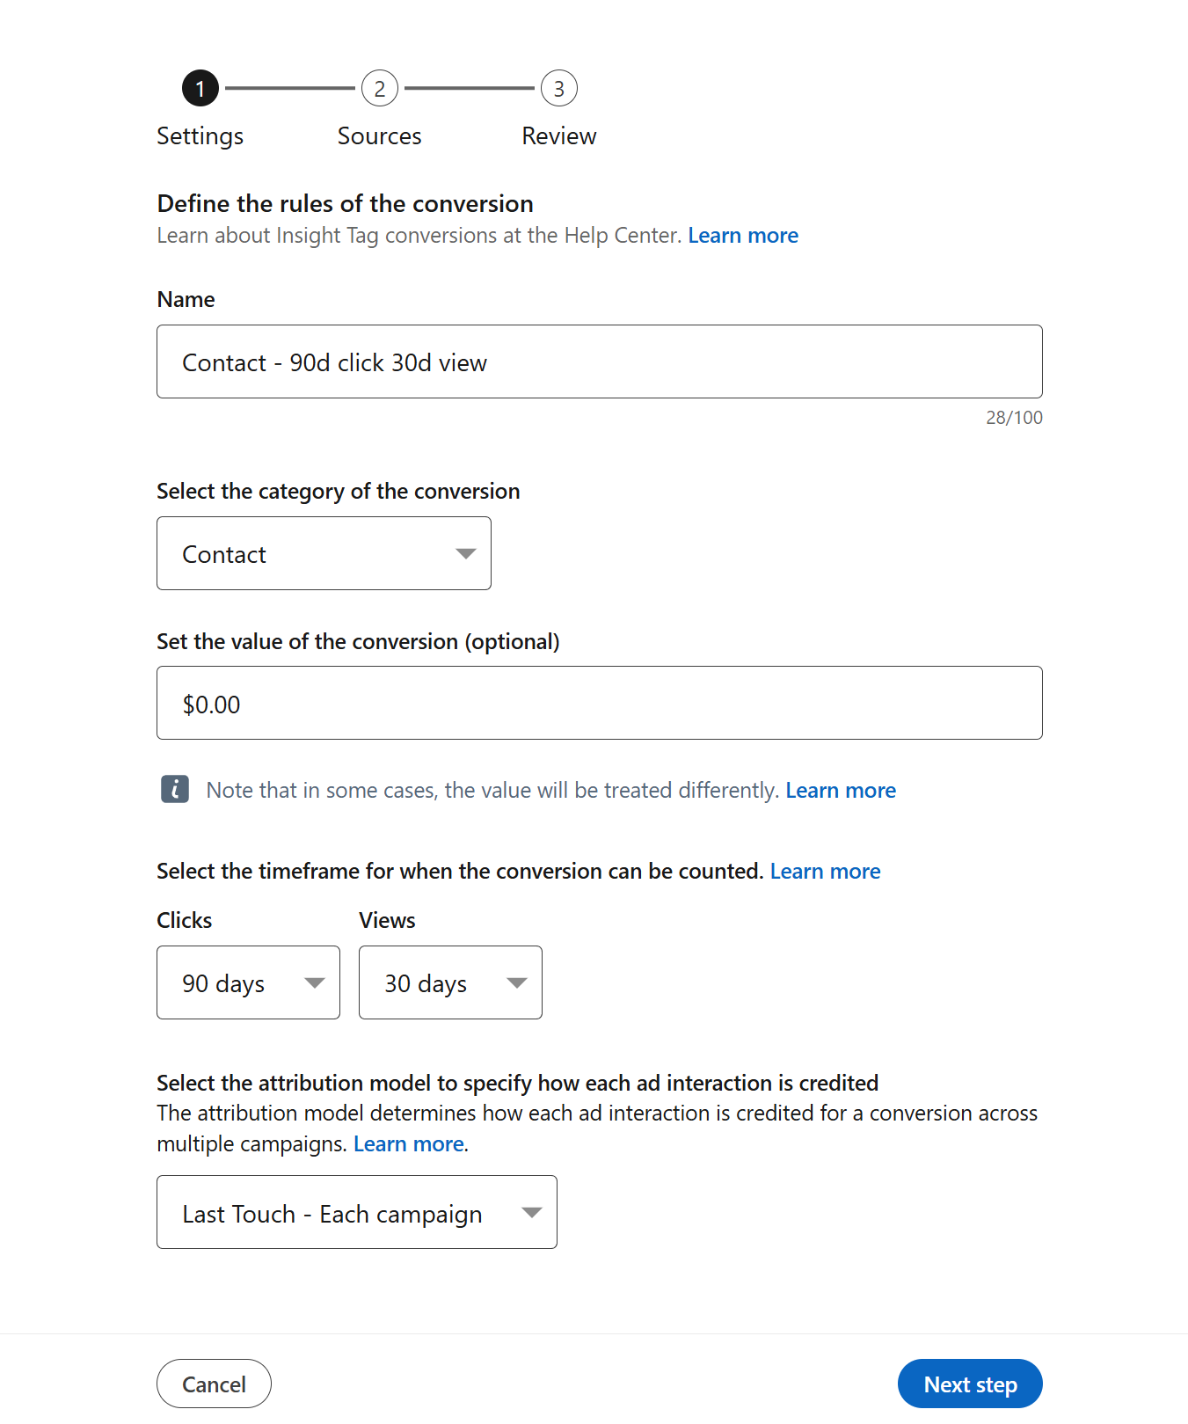1188x1424 pixels.
Task: Click the Next step button
Action: pos(970,1384)
